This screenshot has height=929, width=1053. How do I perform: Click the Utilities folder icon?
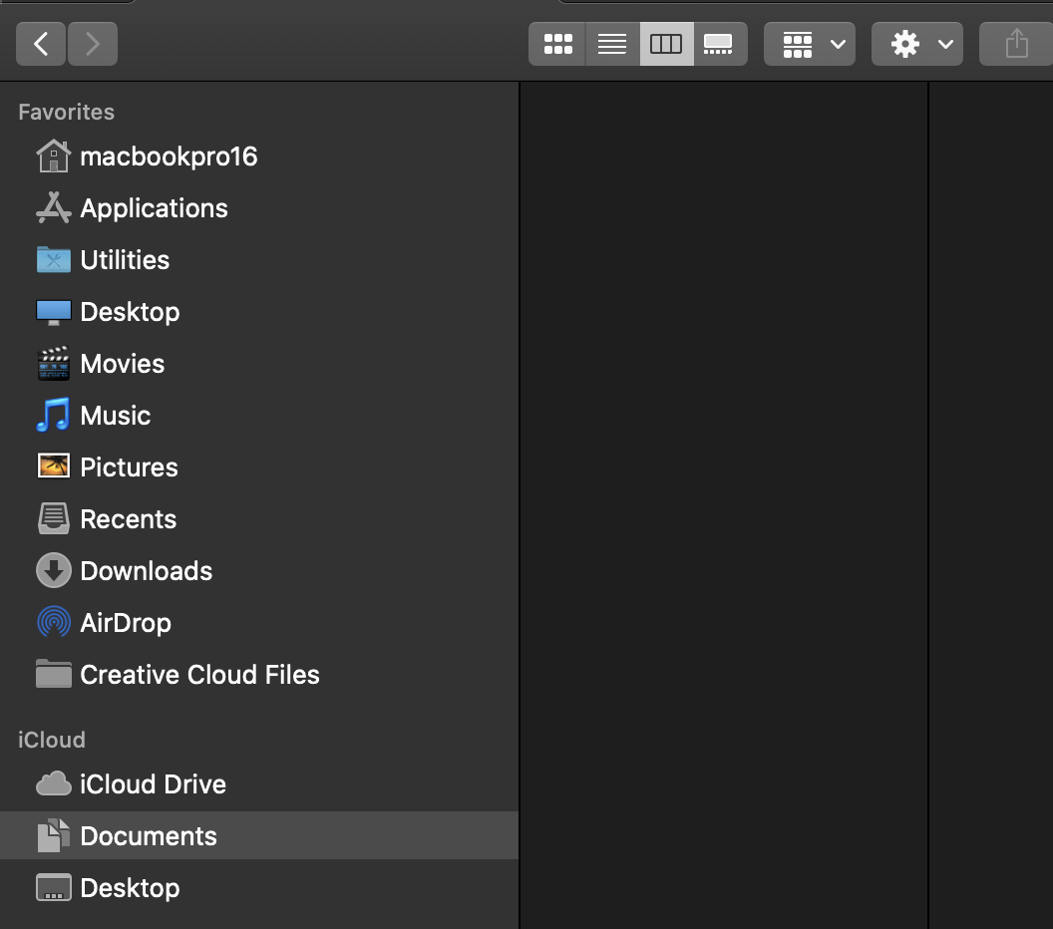(x=54, y=260)
